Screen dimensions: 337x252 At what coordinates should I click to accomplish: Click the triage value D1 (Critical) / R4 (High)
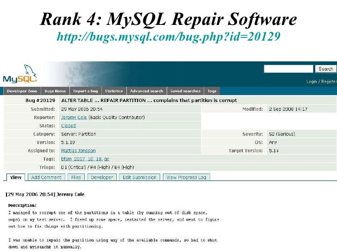click(x=98, y=167)
